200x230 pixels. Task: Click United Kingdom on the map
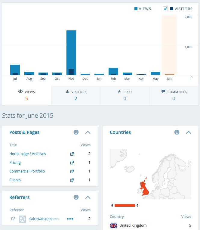point(145,189)
